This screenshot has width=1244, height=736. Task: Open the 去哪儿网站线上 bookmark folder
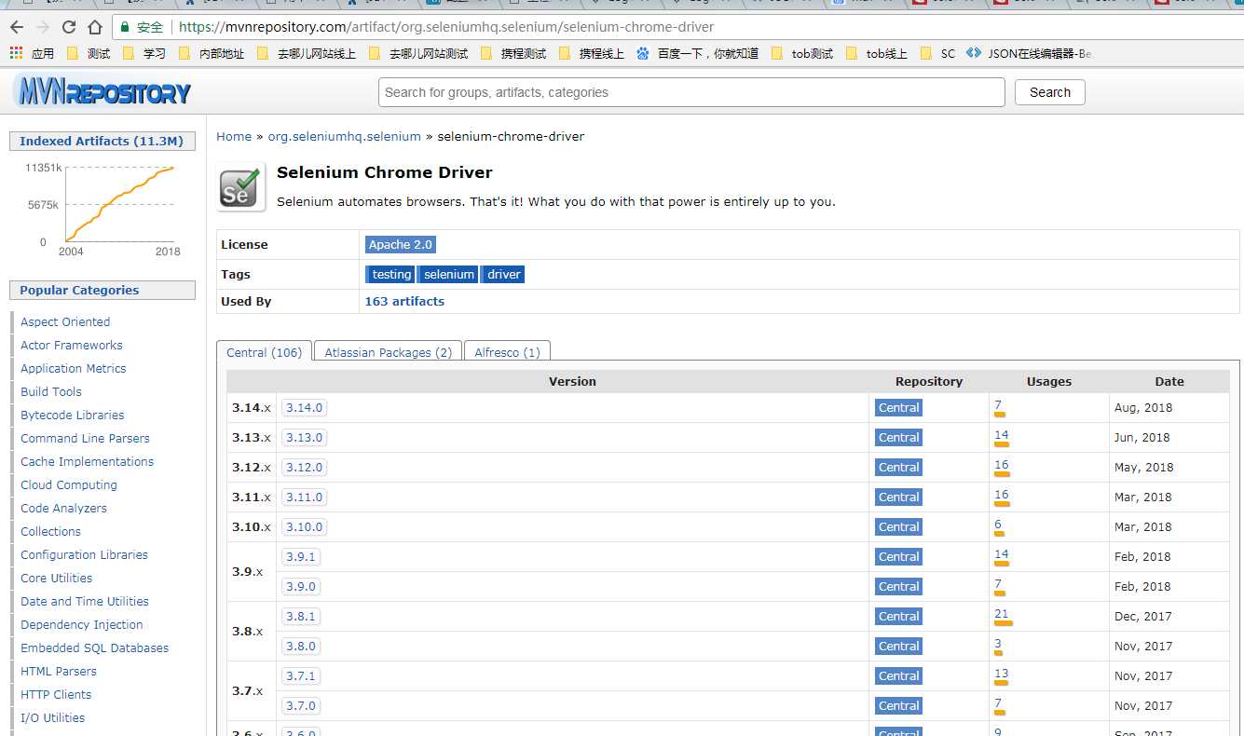click(307, 53)
